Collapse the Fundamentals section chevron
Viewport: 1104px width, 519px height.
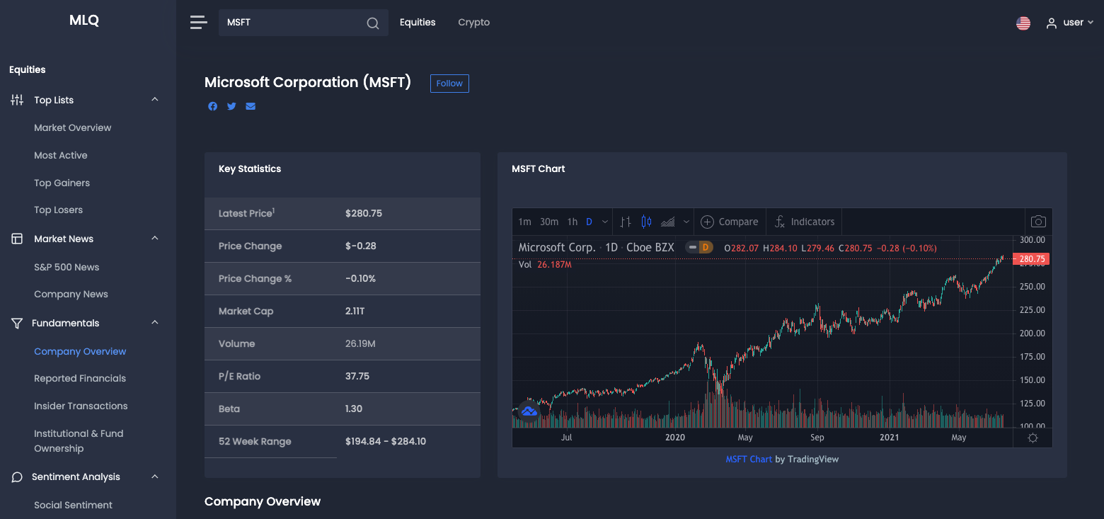click(155, 323)
